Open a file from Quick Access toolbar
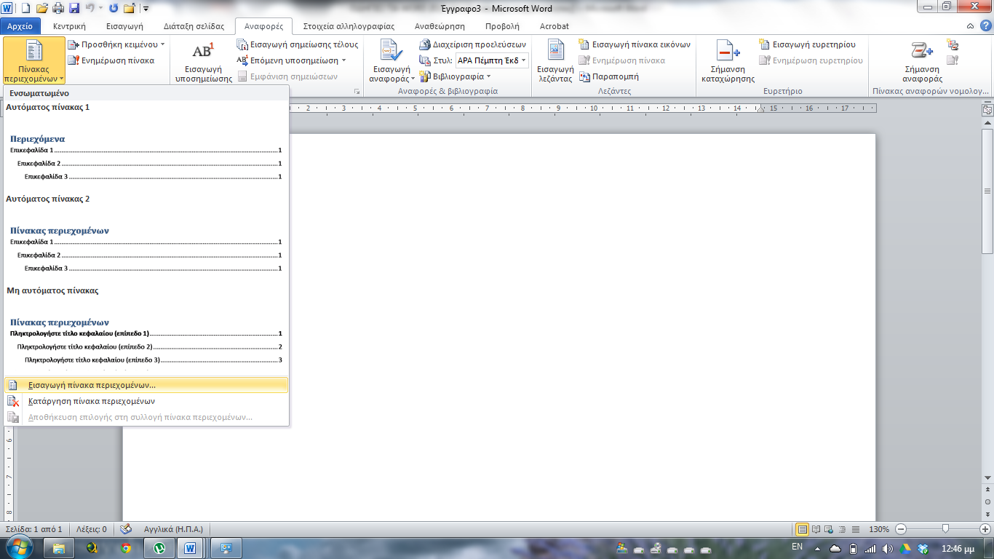994x559 pixels. (42, 9)
